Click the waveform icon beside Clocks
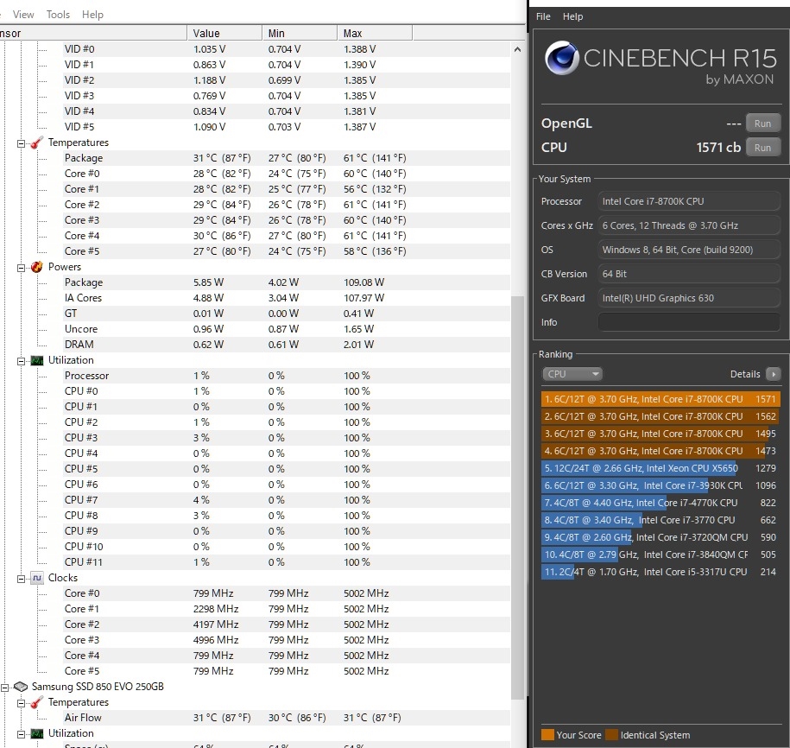 tap(37, 578)
